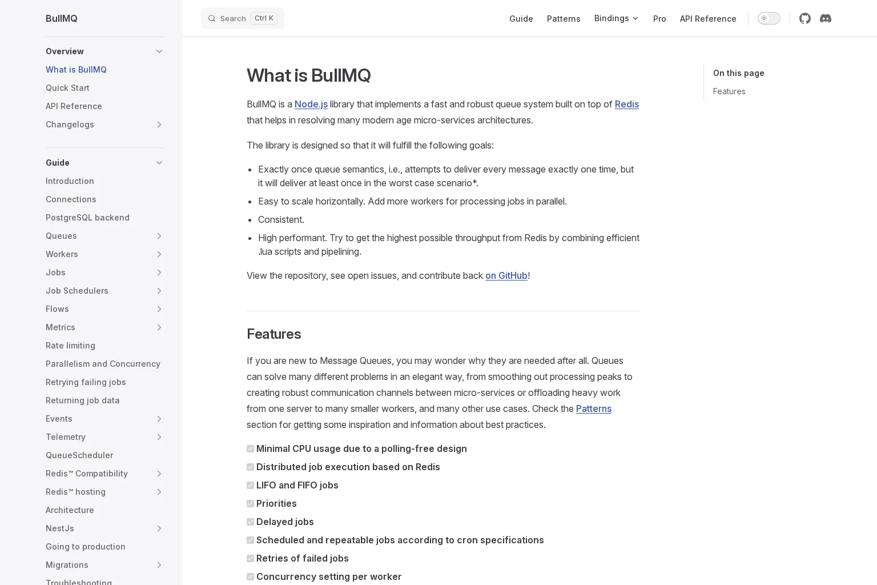Open the Patterns top navigation item
877x585 pixels.
pos(564,19)
